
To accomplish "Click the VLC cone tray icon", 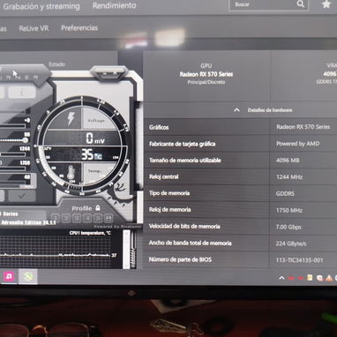I will (x=329, y=278).
